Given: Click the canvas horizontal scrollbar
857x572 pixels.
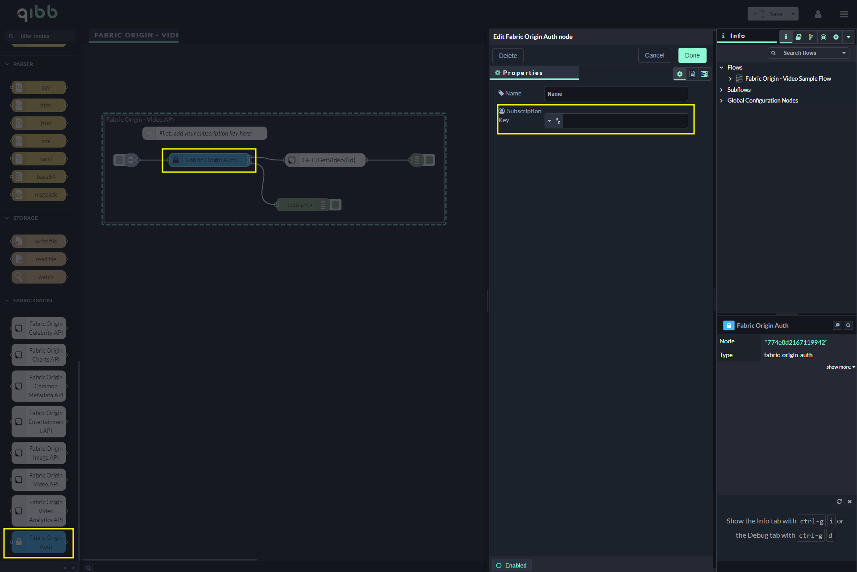Looking at the screenshot, I should [169, 560].
